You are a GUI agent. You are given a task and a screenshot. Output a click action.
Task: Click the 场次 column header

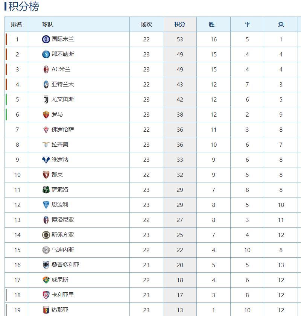click(x=146, y=24)
